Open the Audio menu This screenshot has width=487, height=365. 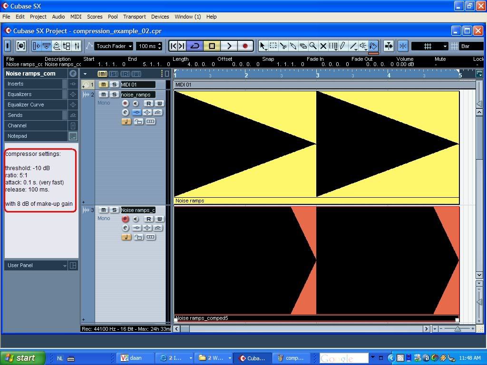(58, 17)
